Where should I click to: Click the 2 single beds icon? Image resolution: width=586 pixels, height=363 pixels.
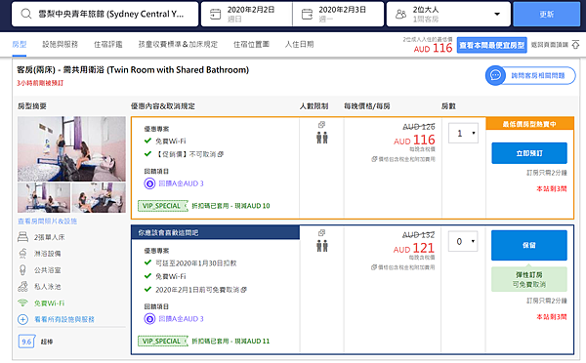tap(22, 237)
